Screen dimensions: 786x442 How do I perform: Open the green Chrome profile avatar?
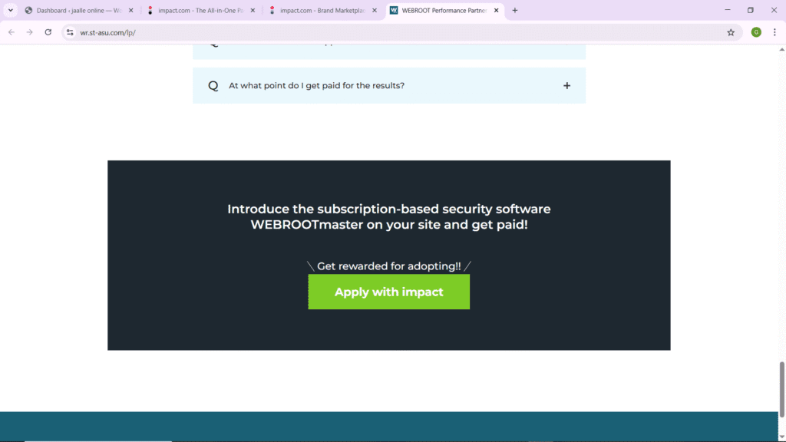(x=756, y=32)
